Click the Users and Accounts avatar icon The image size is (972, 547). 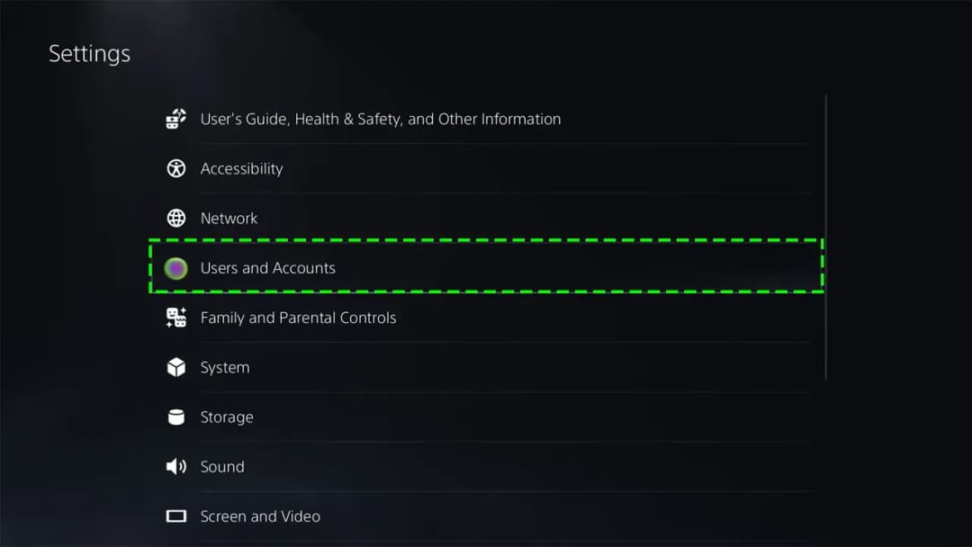[x=176, y=267]
